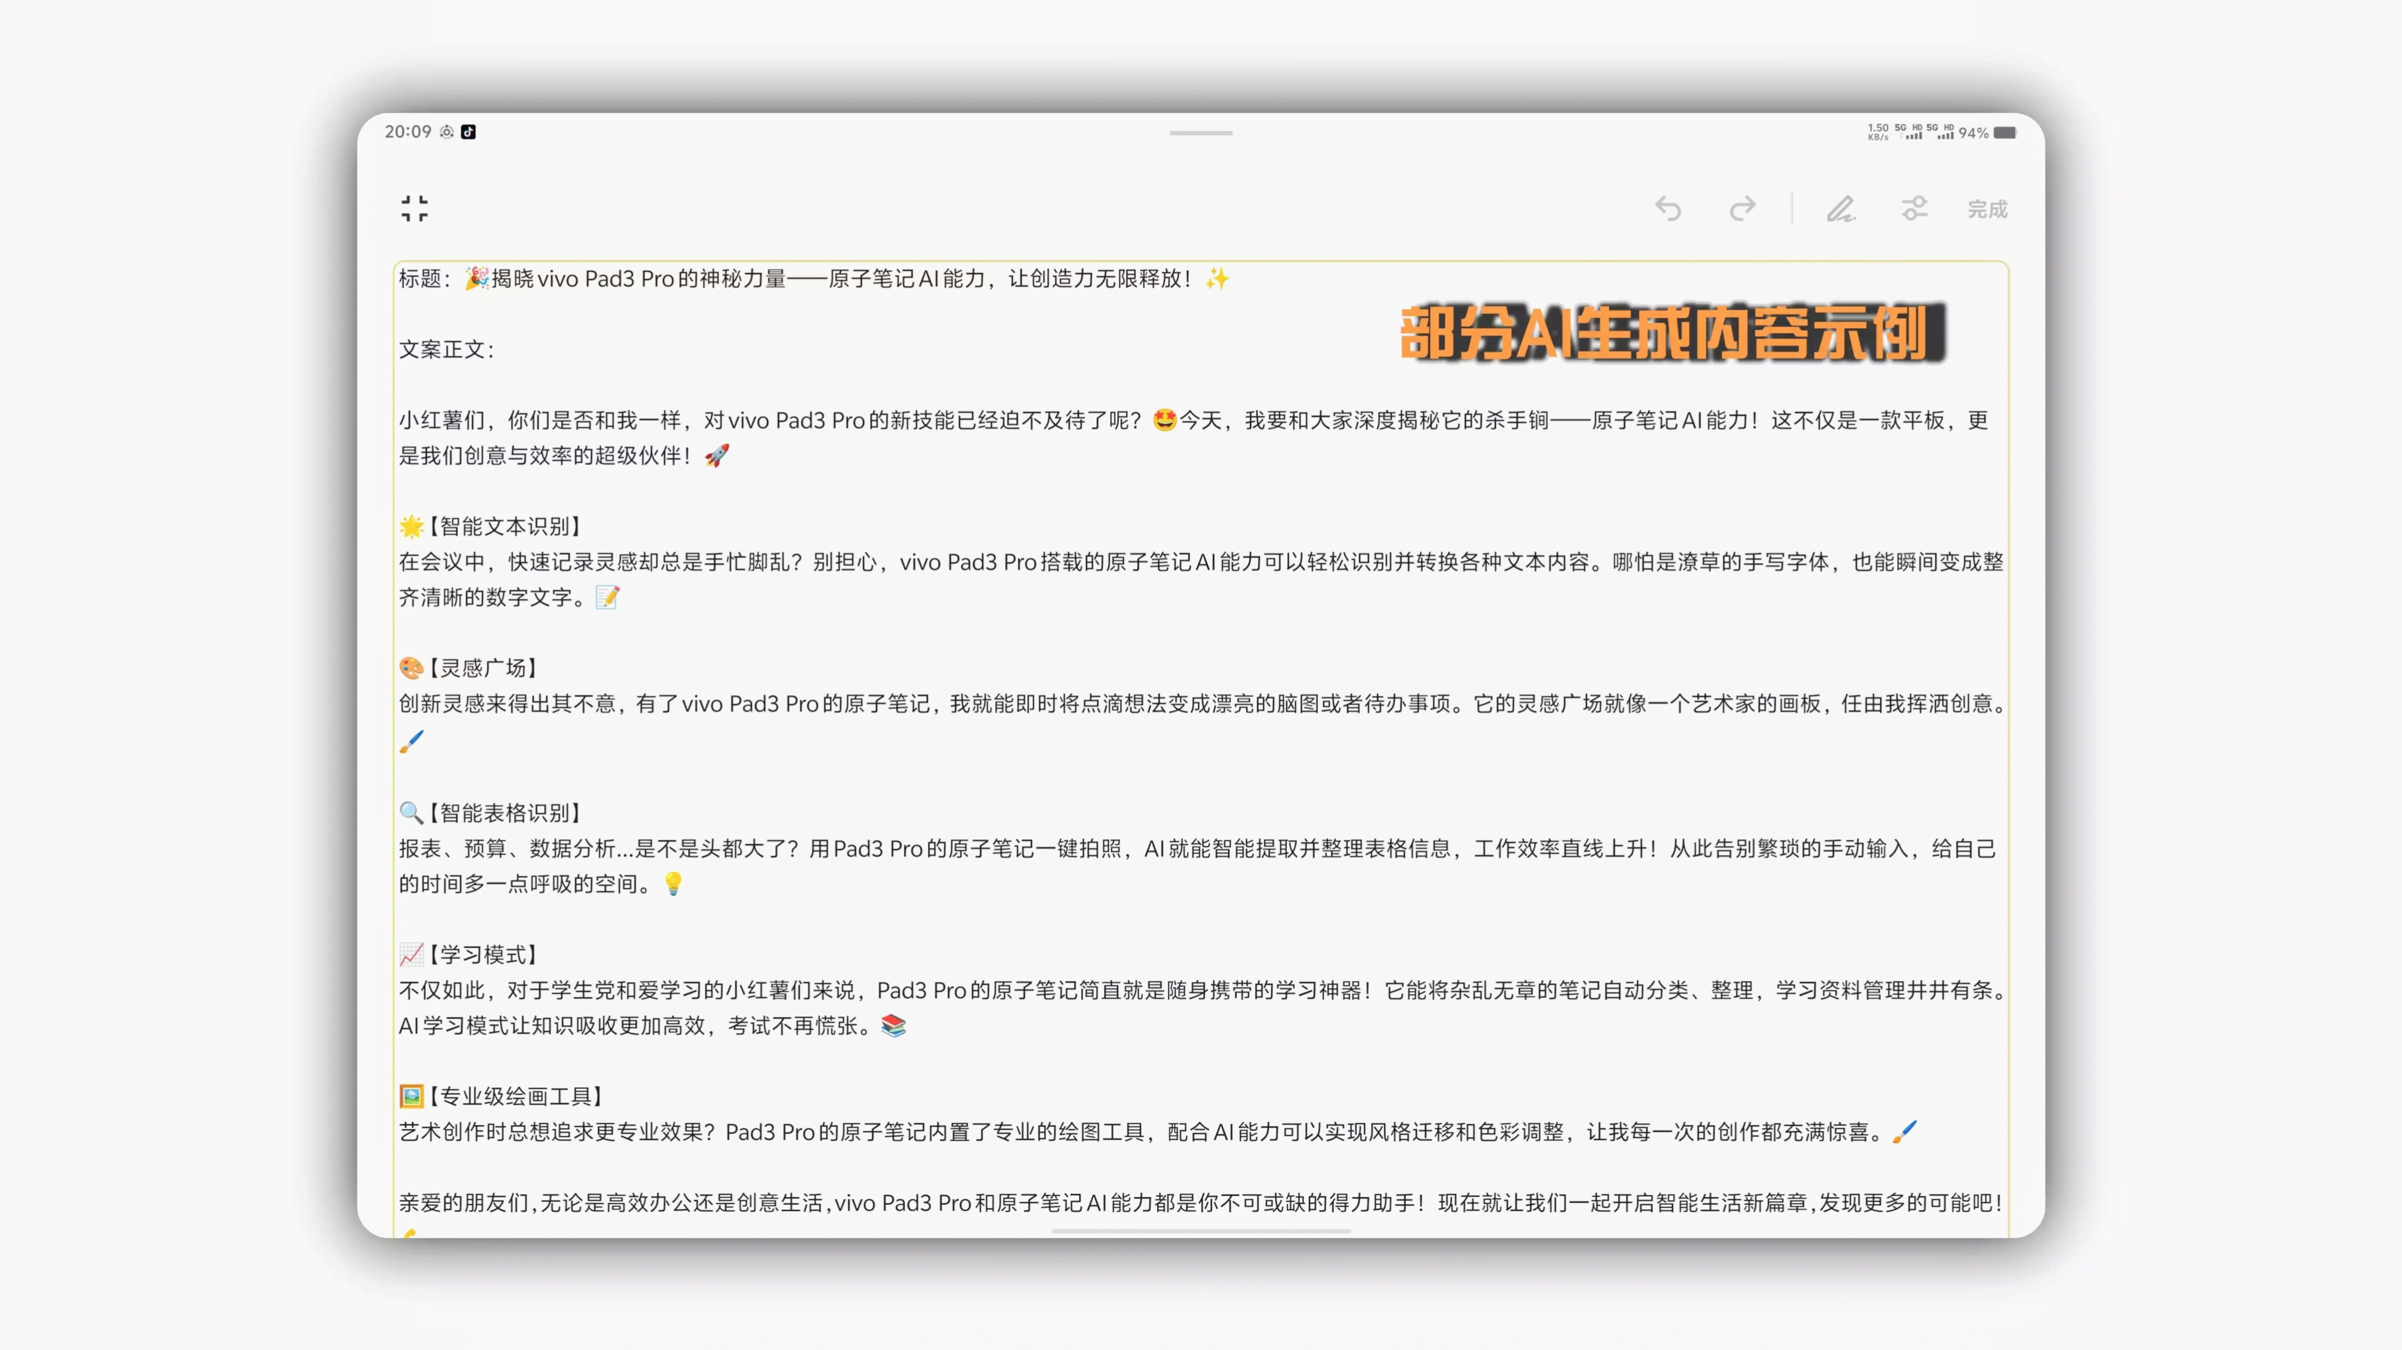Click the 【学习模式】 heading
The image size is (2402, 1350).
(x=483, y=955)
